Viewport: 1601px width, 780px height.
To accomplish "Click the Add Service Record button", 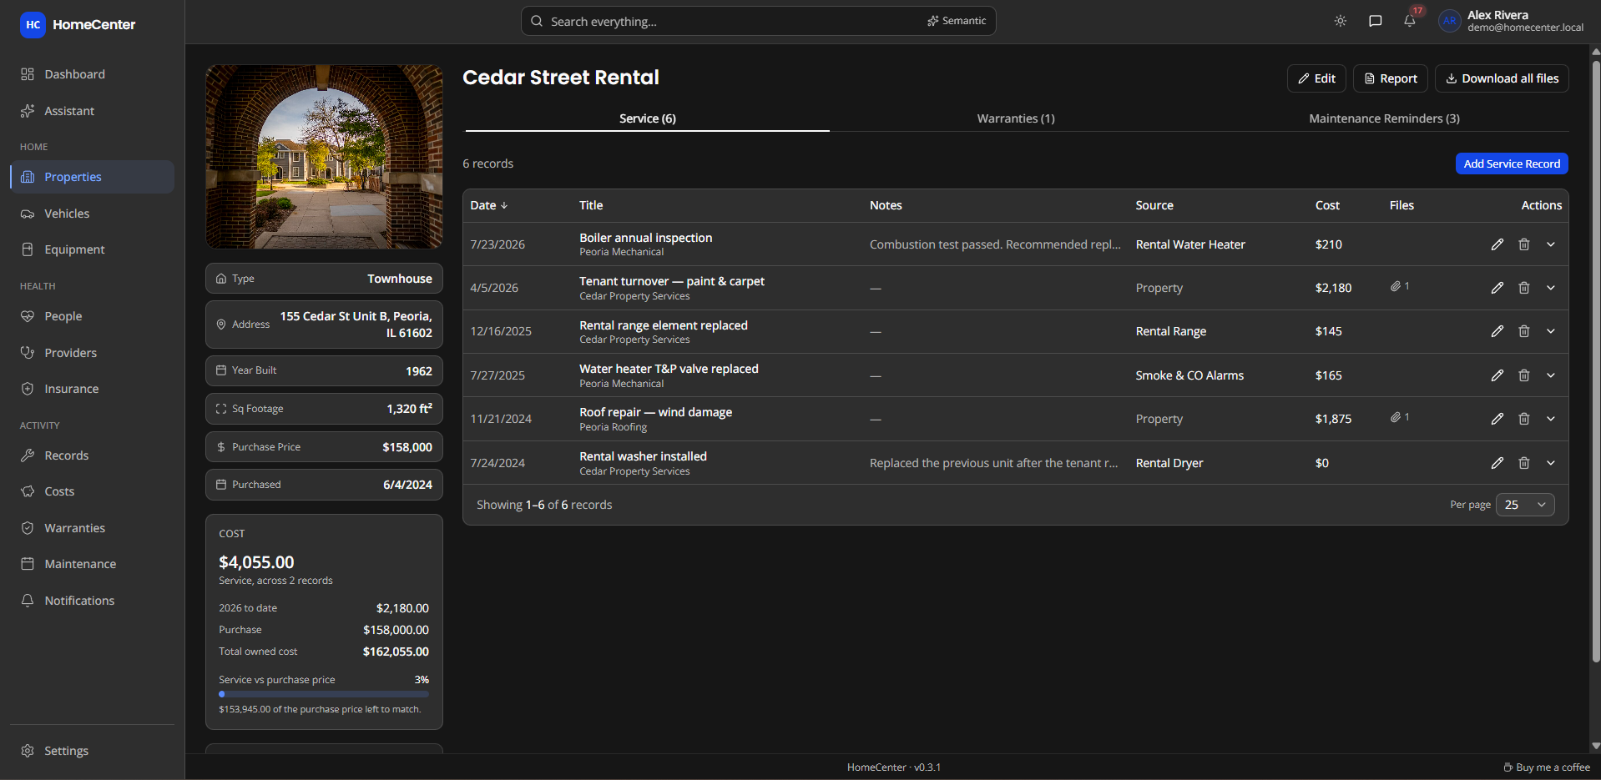I will (x=1512, y=164).
